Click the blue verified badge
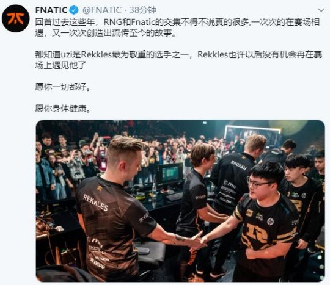330x285 pixels. [x=74, y=10]
